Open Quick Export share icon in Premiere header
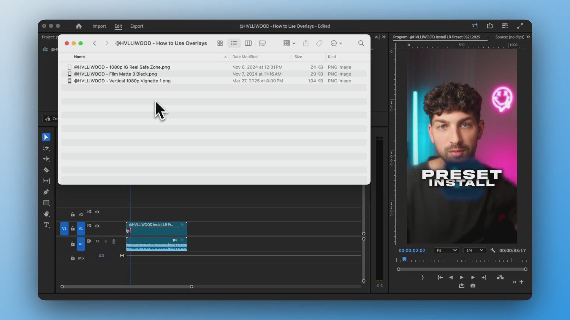Screen dimensions: 570x320 490,26
